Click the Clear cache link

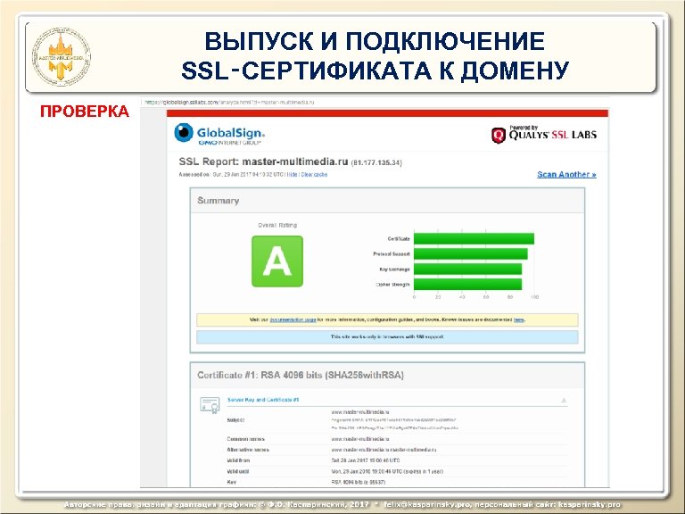click(314, 174)
